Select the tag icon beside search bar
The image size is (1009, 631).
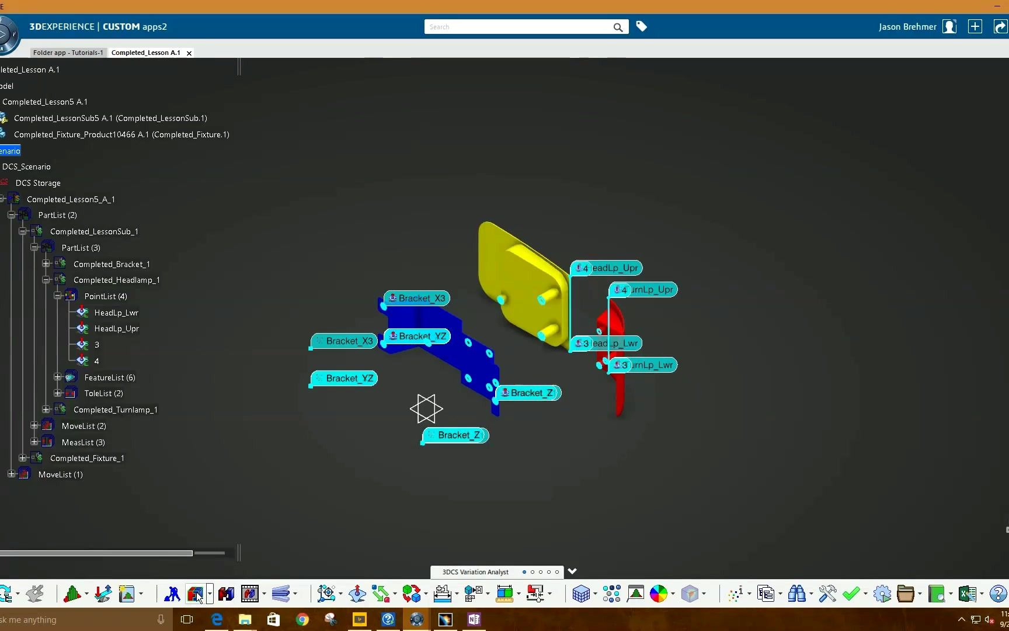coord(641,26)
